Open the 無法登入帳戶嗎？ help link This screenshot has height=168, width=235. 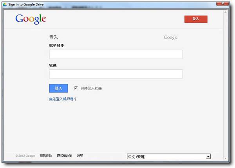pos(63,99)
